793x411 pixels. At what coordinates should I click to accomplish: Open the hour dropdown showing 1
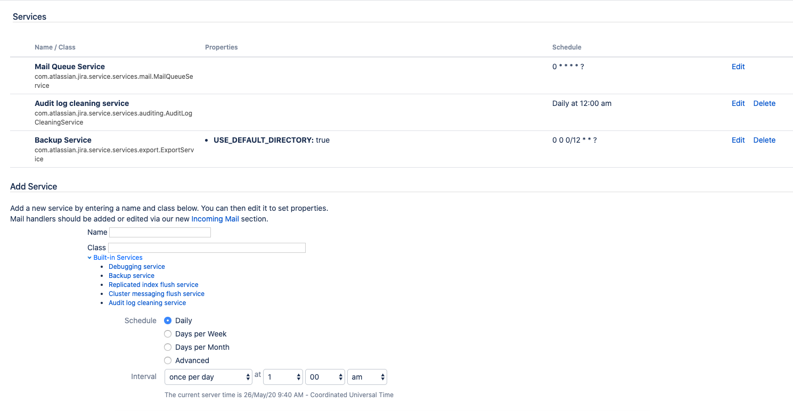pyautogui.click(x=283, y=377)
